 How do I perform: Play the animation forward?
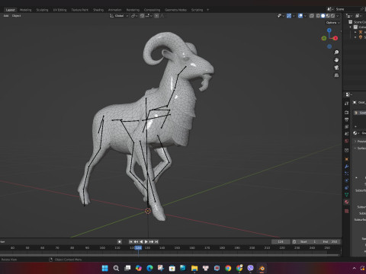pos(146,241)
